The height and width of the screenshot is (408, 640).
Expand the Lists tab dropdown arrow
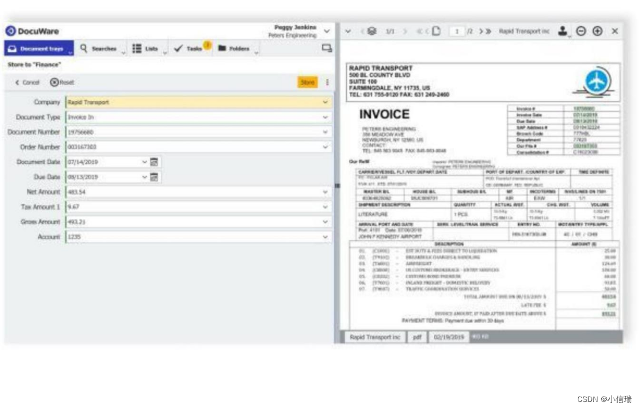(x=165, y=53)
